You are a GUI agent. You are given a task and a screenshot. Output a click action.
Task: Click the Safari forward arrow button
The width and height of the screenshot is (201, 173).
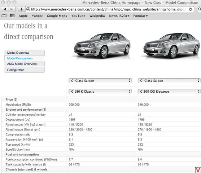click(x=12, y=9)
